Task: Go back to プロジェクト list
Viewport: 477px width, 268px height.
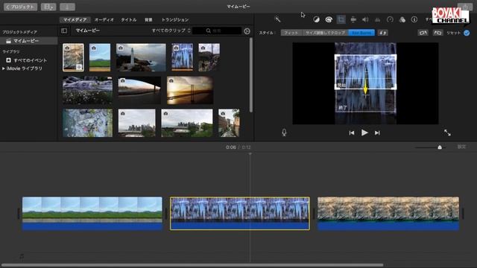Action: tap(20, 7)
